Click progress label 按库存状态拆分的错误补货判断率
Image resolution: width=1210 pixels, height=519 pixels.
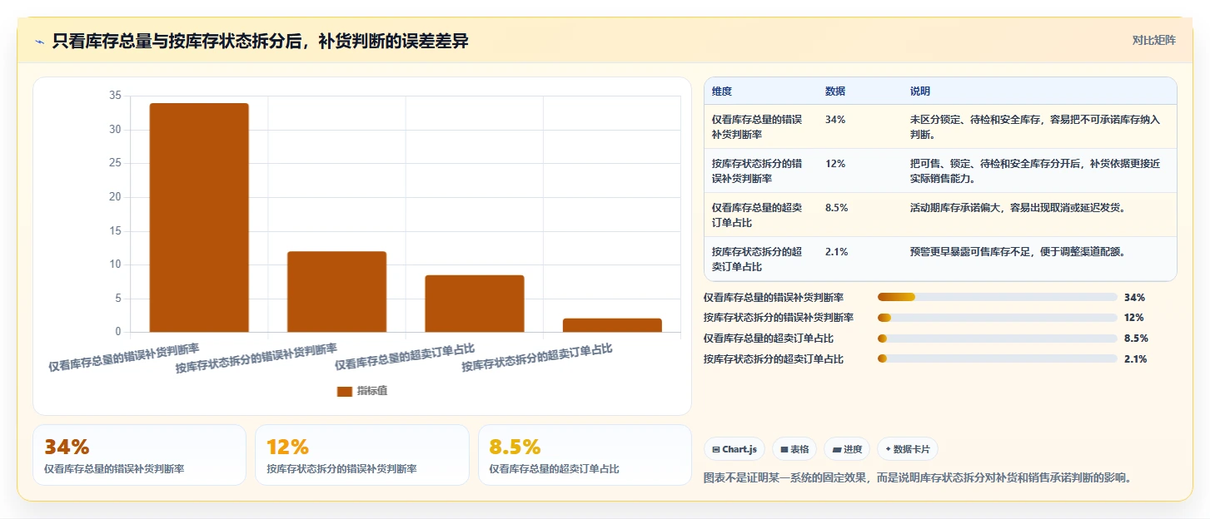779,318
